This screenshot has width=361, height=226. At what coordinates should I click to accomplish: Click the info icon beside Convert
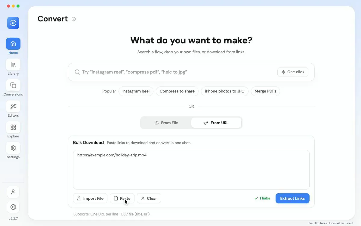click(x=74, y=19)
